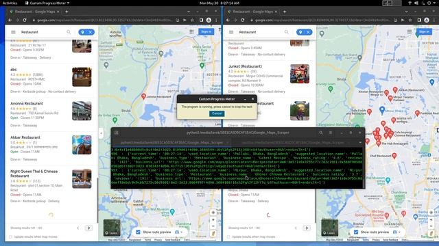The image size is (439, 246).
Task: Go to next results page in left window
Action: click(88, 228)
